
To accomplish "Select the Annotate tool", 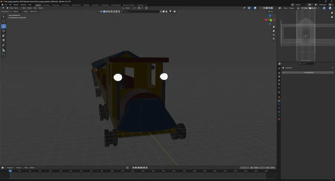I will [4, 45].
